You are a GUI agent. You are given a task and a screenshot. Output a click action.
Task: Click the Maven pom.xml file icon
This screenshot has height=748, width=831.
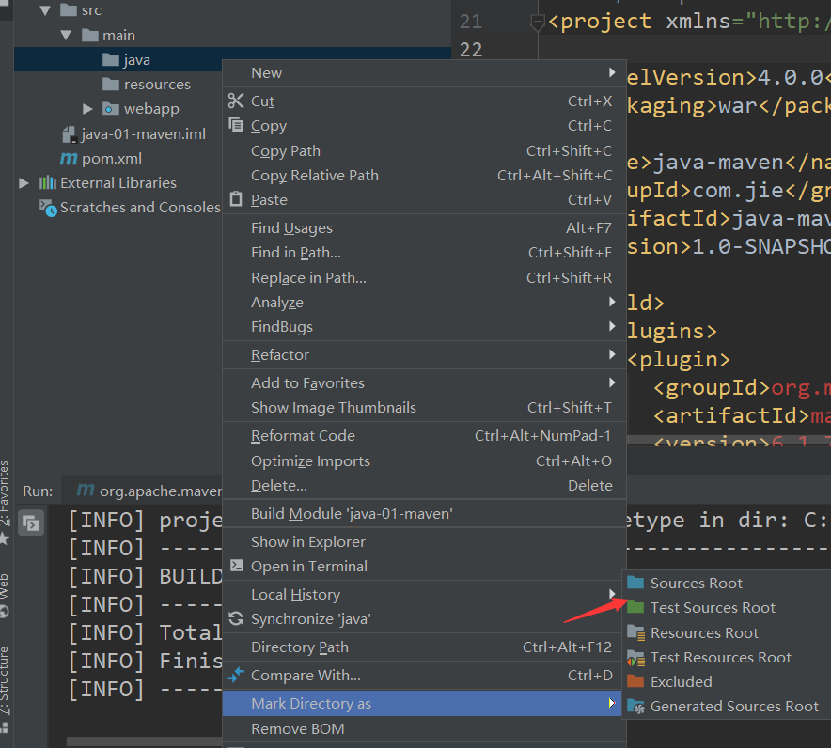click(x=69, y=159)
